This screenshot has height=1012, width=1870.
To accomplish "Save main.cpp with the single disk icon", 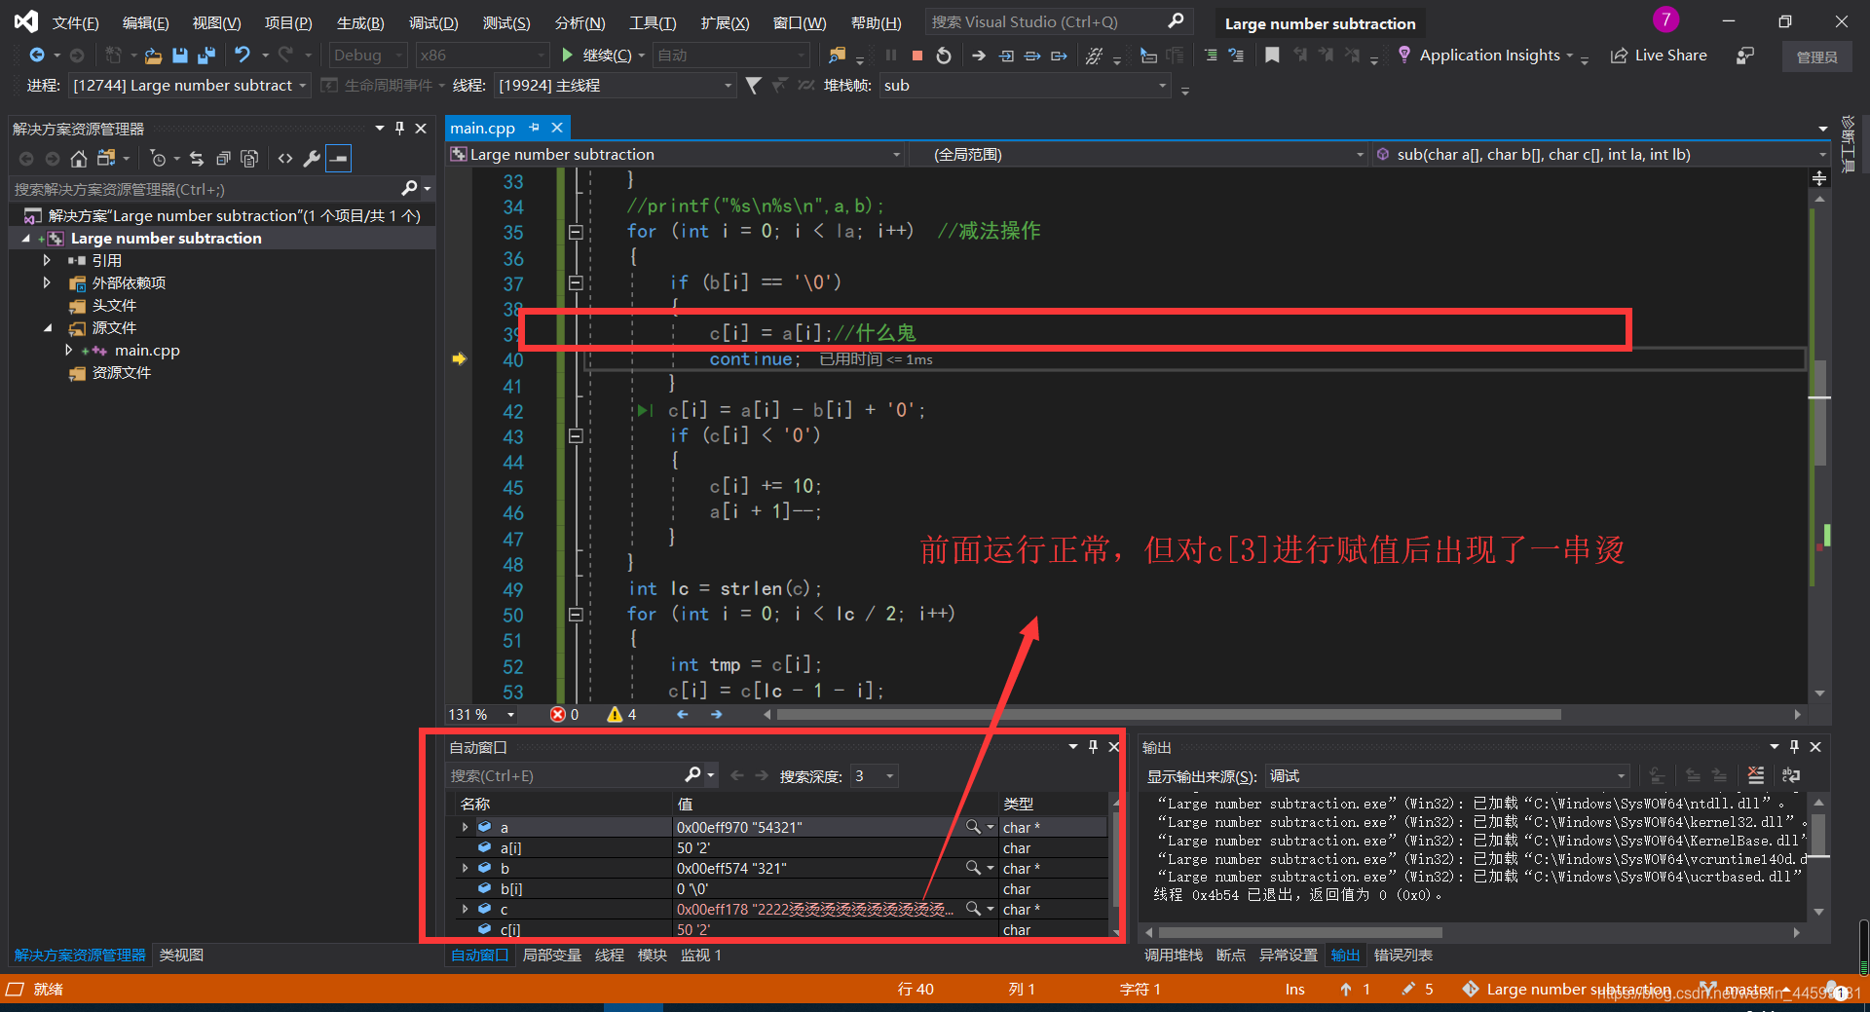I will click(x=179, y=56).
